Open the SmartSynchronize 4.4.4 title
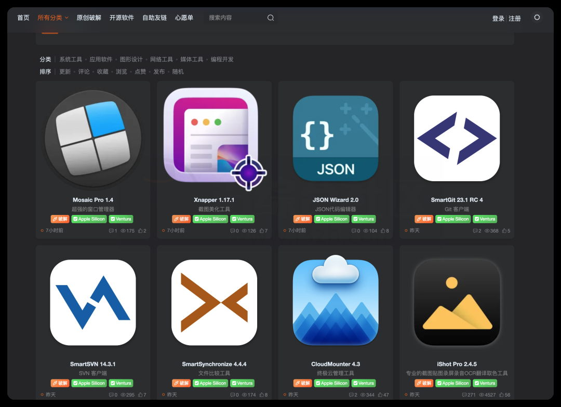Screen dimensions: 561x407 tap(215, 364)
